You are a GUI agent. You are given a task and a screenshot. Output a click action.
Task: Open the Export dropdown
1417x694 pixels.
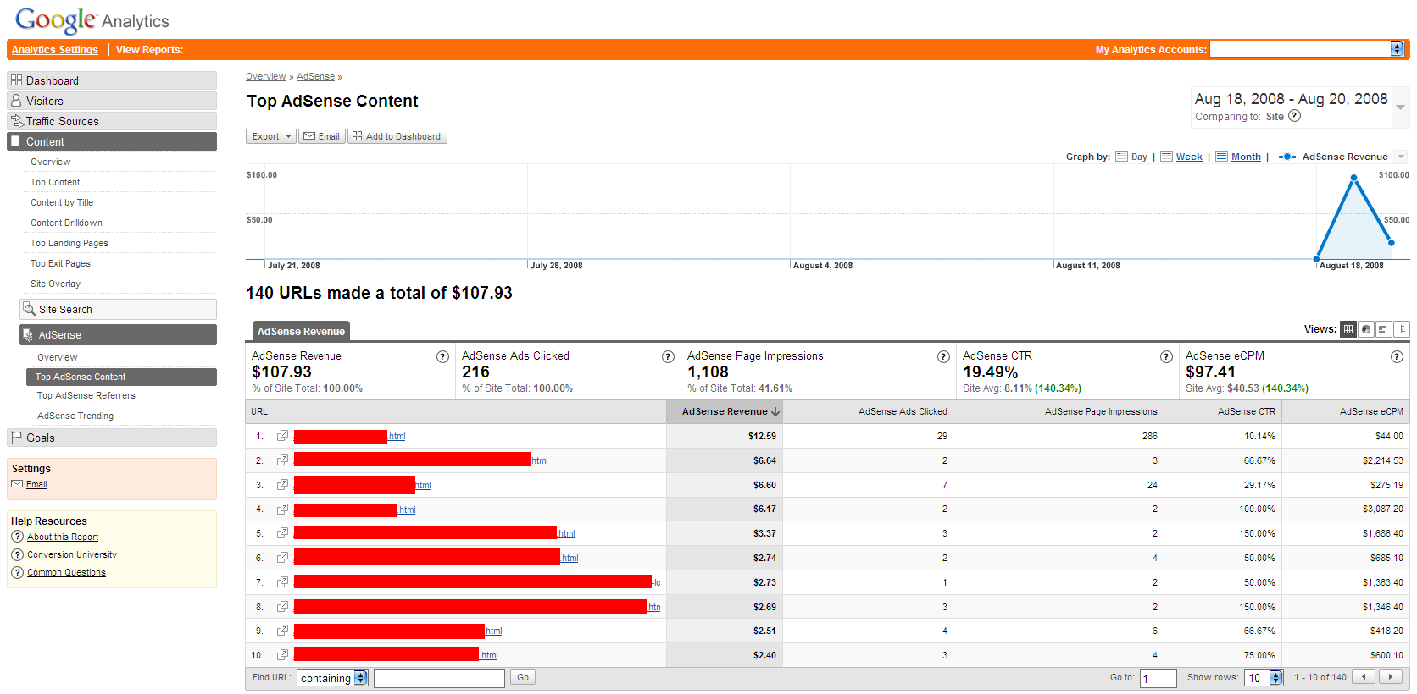point(270,136)
